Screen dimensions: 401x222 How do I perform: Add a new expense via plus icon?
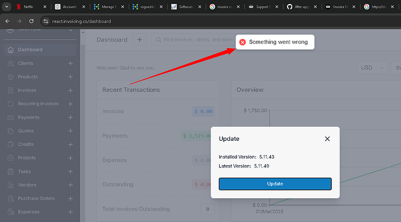pyautogui.click(x=70, y=212)
